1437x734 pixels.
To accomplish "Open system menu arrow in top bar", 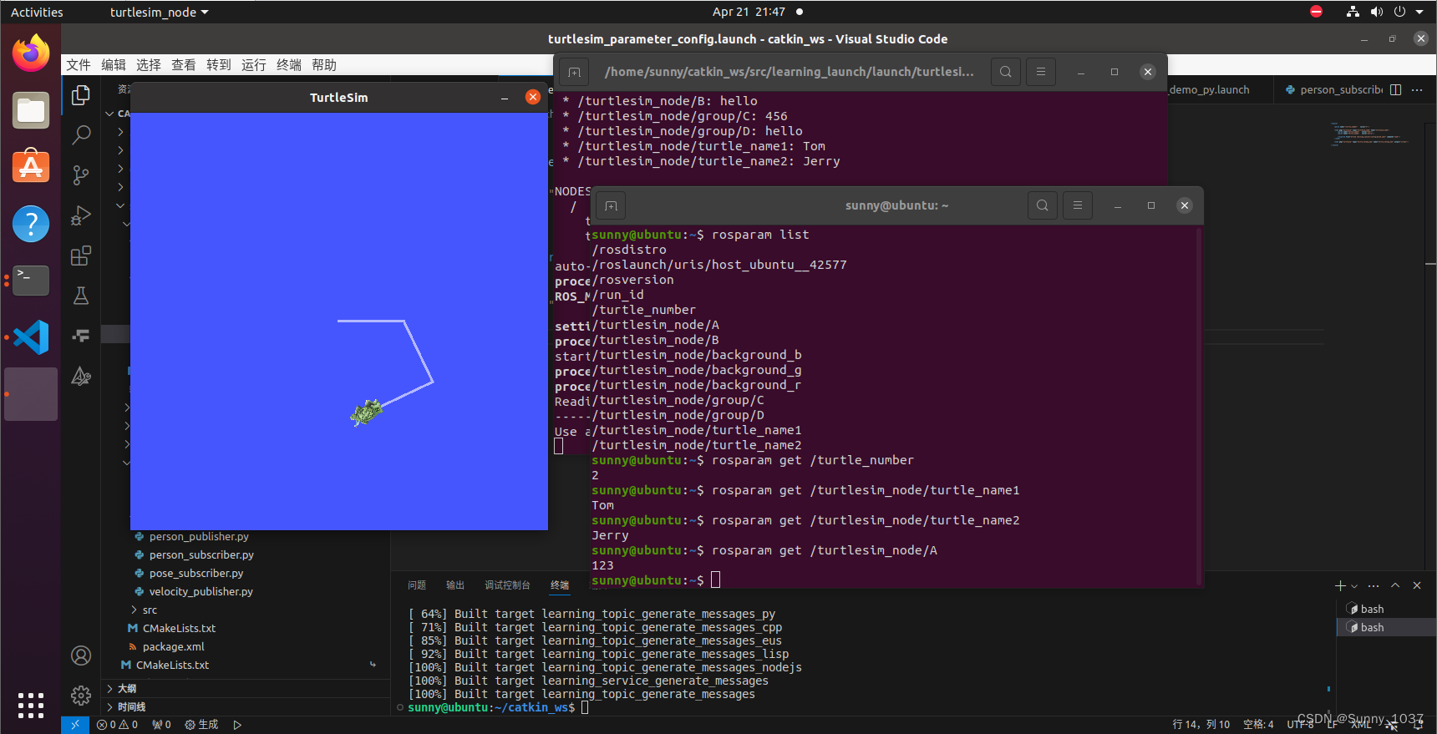I will pyautogui.click(x=1419, y=12).
